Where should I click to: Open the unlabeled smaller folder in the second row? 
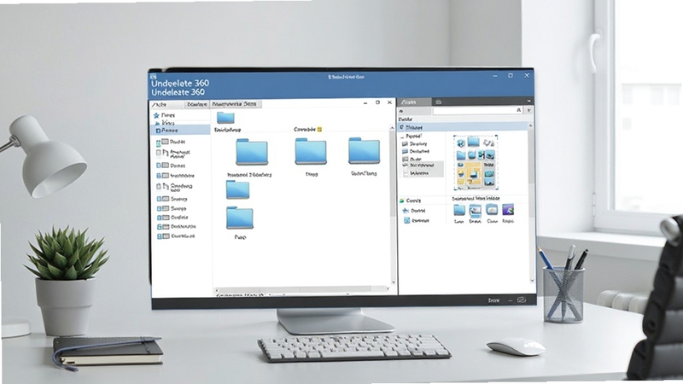238,189
